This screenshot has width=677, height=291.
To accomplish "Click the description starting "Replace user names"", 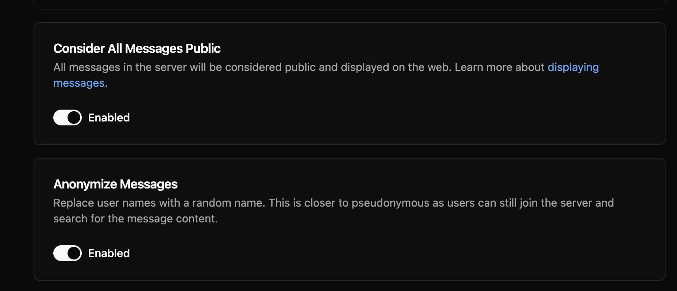I will pos(158,203).
